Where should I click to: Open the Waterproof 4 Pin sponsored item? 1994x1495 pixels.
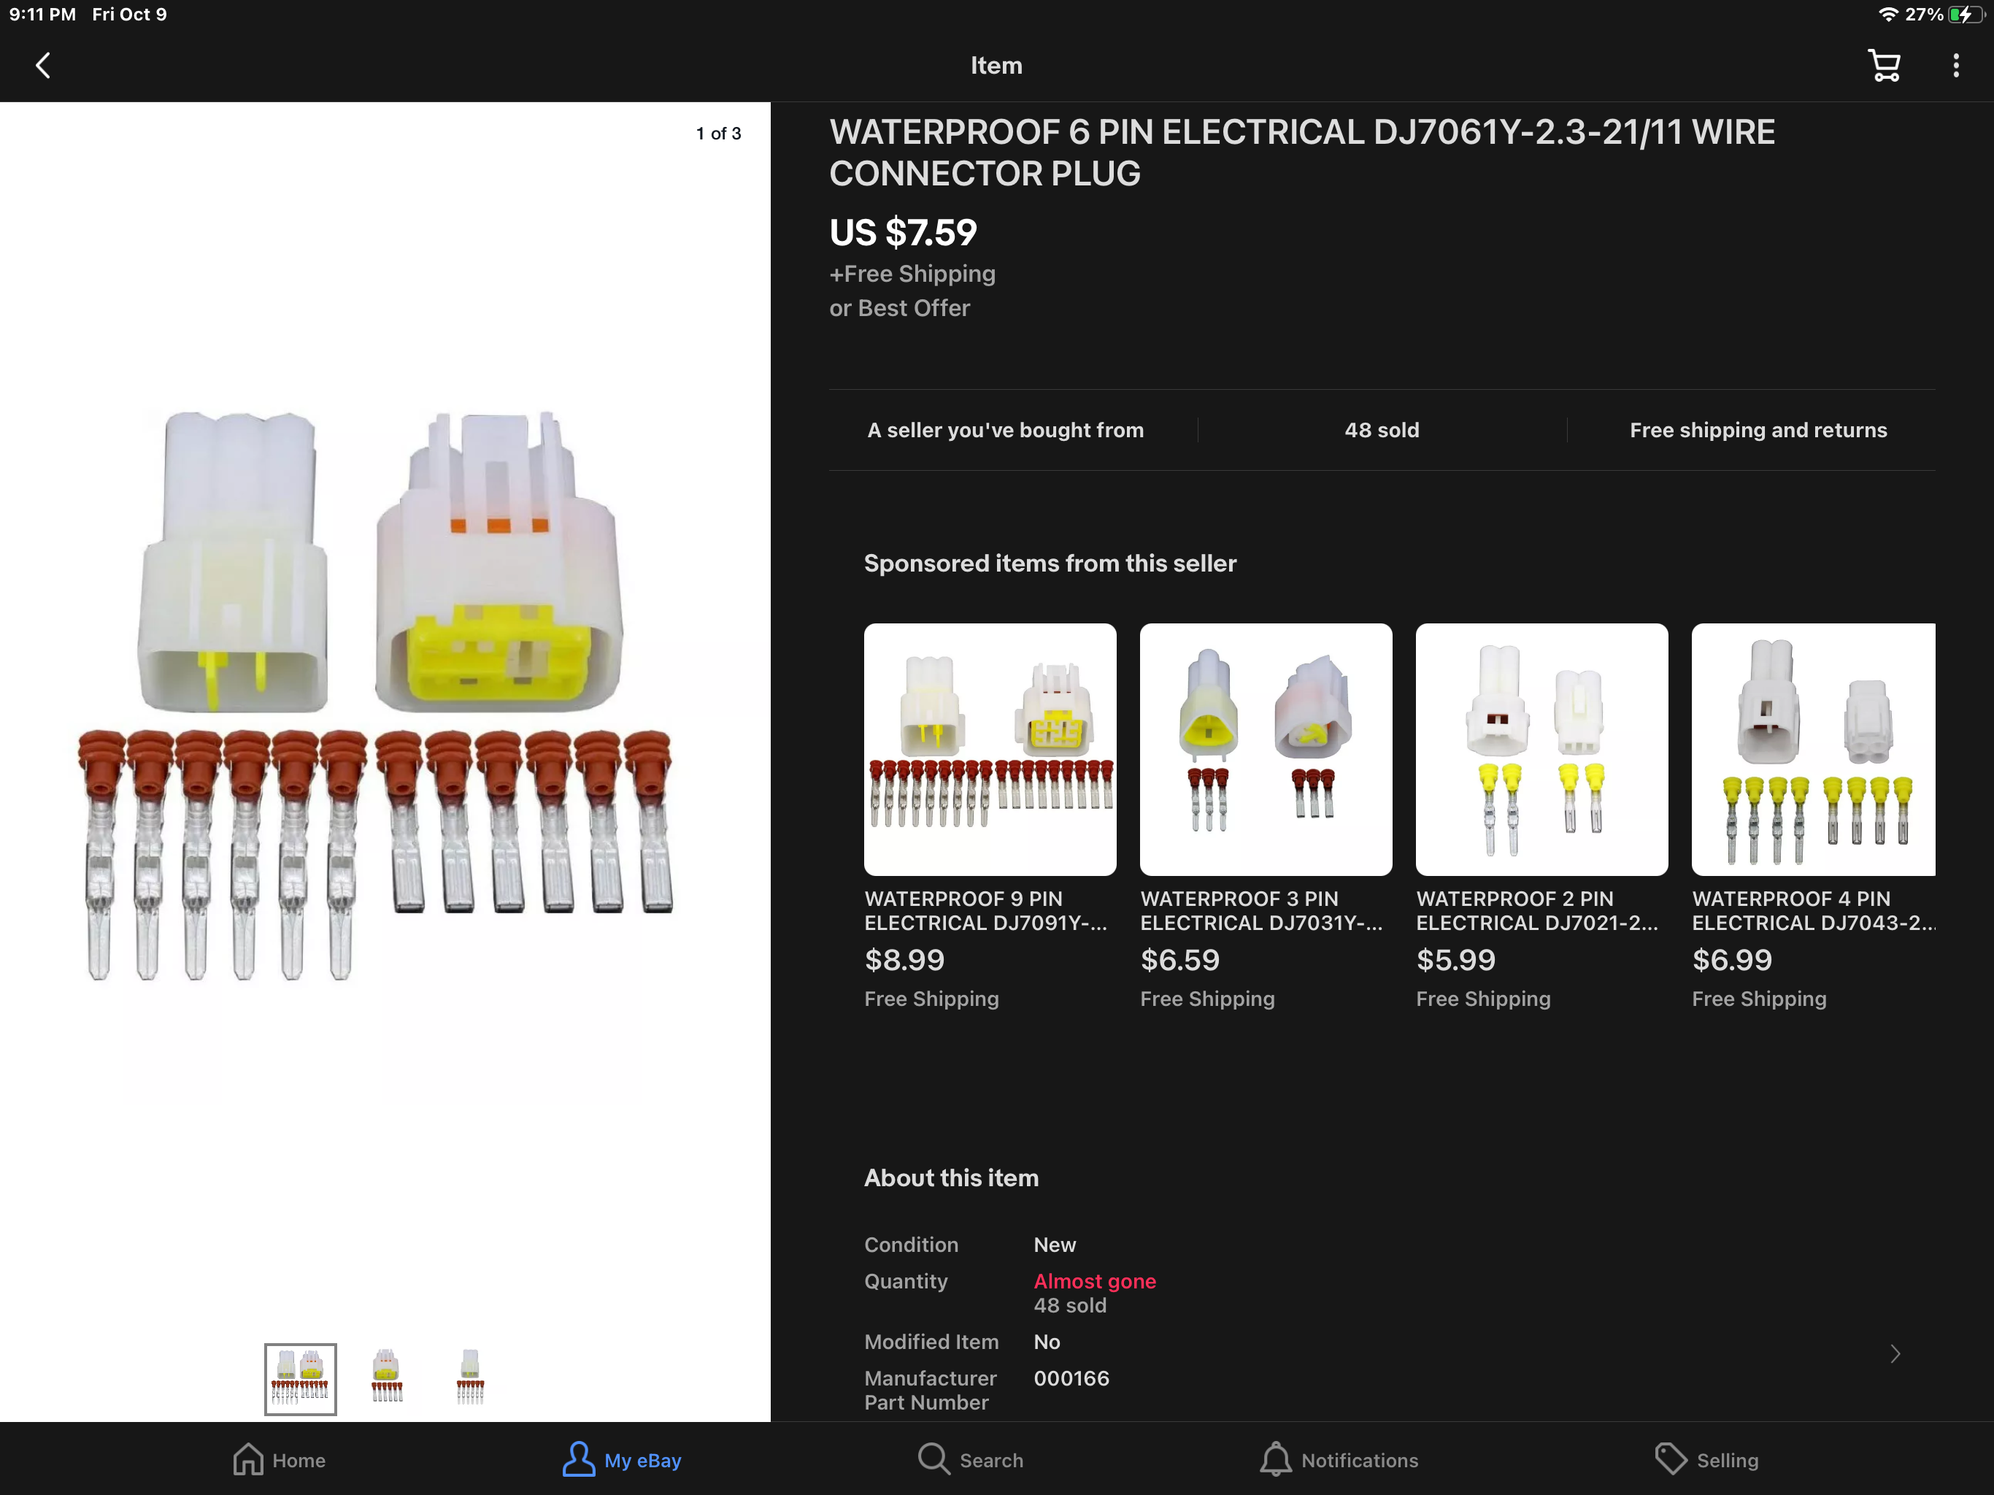pos(1813,817)
